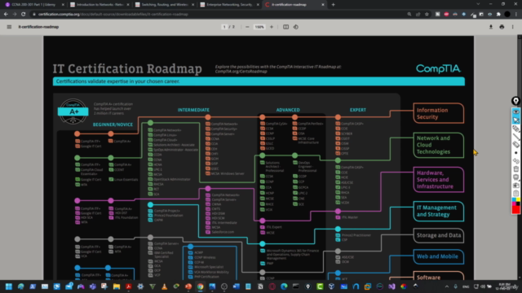Pick the yellow color swatch
Screen dimensions: 522x293
pos(518,200)
